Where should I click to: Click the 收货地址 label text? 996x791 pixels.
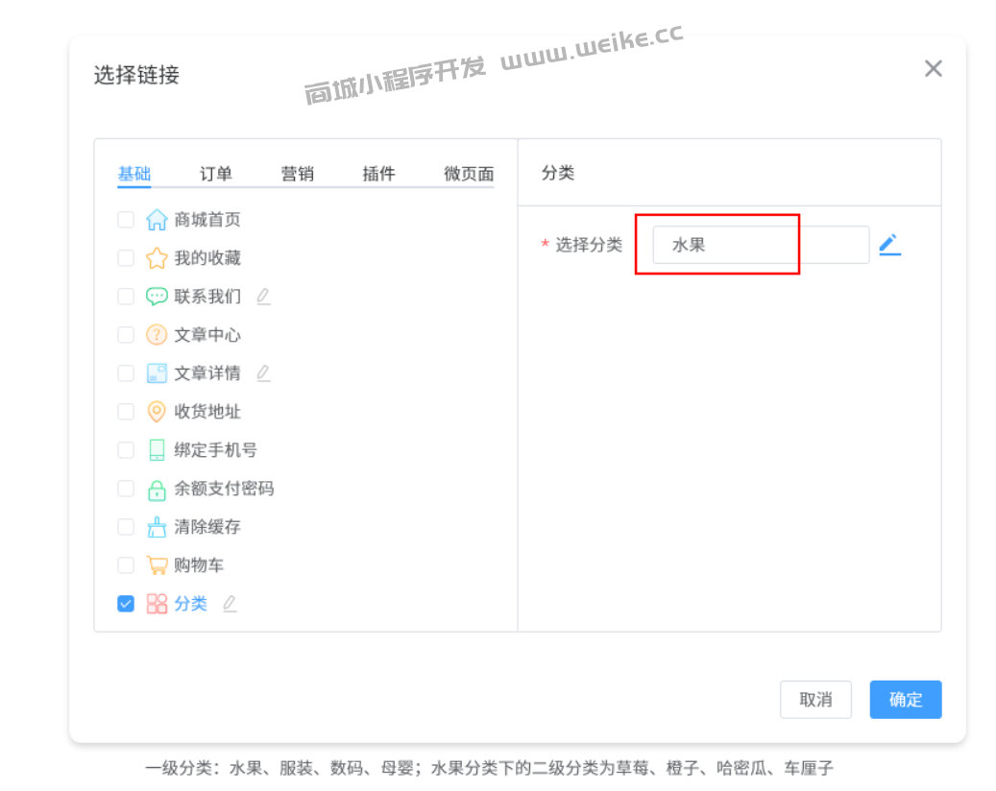[x=207, y=412]
